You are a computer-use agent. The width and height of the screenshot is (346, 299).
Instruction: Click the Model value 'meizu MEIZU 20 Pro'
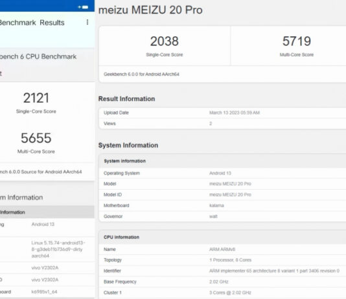click(230, 184)
